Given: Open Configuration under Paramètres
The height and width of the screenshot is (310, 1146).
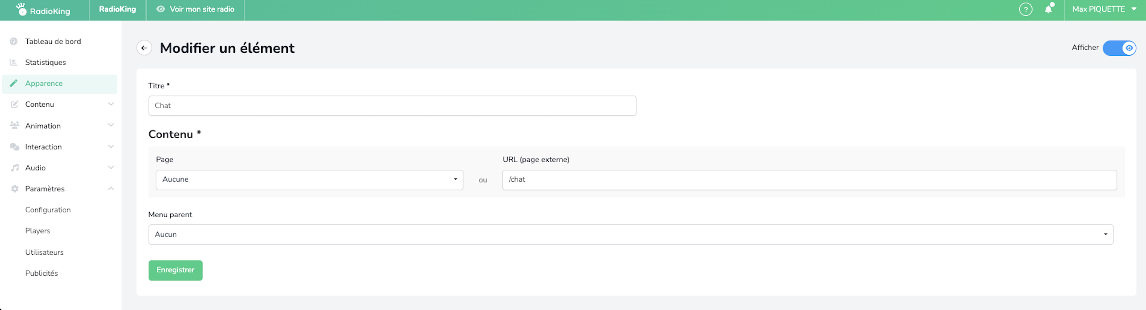Looking at the screenshot, I should [48, 210].
